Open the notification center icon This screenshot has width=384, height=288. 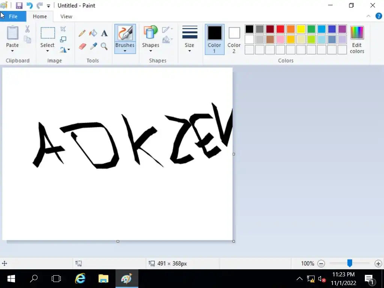[x=369, y=279]
